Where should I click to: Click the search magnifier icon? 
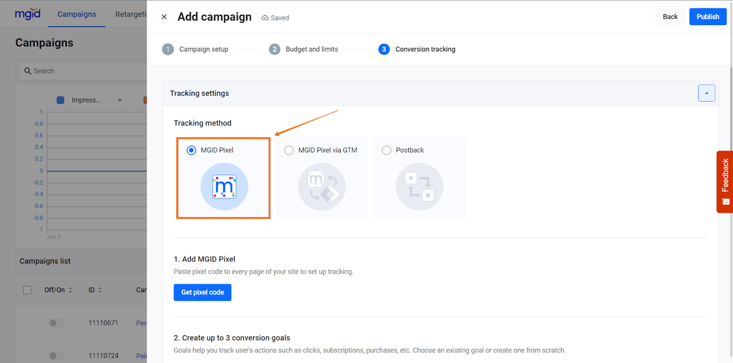tap(27, 70)
